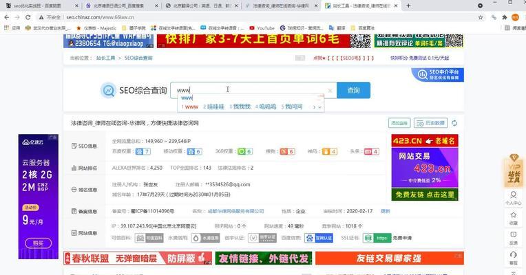Click in the SEO query input field
526x275 pixels.
point(253,90)
